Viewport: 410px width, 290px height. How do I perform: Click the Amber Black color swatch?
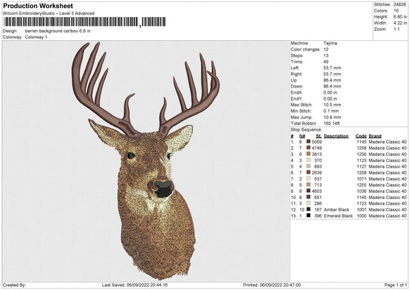tap(309, 209)
